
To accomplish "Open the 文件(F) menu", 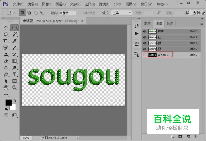I will coord(18,4).
